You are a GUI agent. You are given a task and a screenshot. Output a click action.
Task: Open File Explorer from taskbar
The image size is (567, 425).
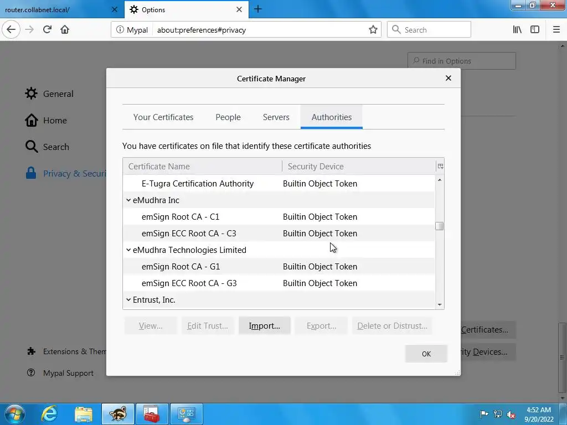(x=84, y=414)
